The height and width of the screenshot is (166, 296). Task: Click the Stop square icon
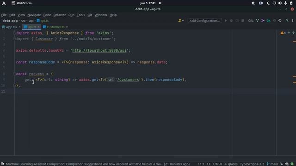(242, 20)
